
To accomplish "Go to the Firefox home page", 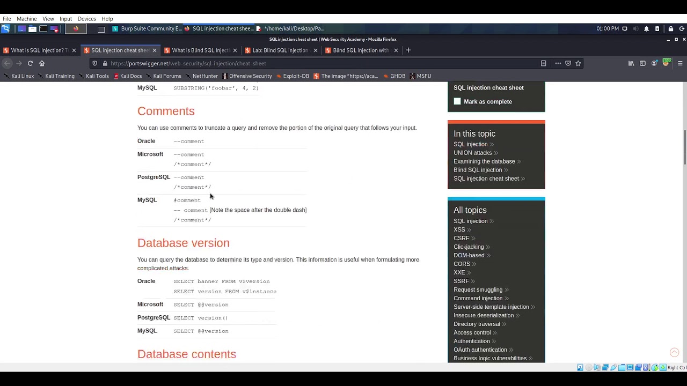I will tap(42, 63).
